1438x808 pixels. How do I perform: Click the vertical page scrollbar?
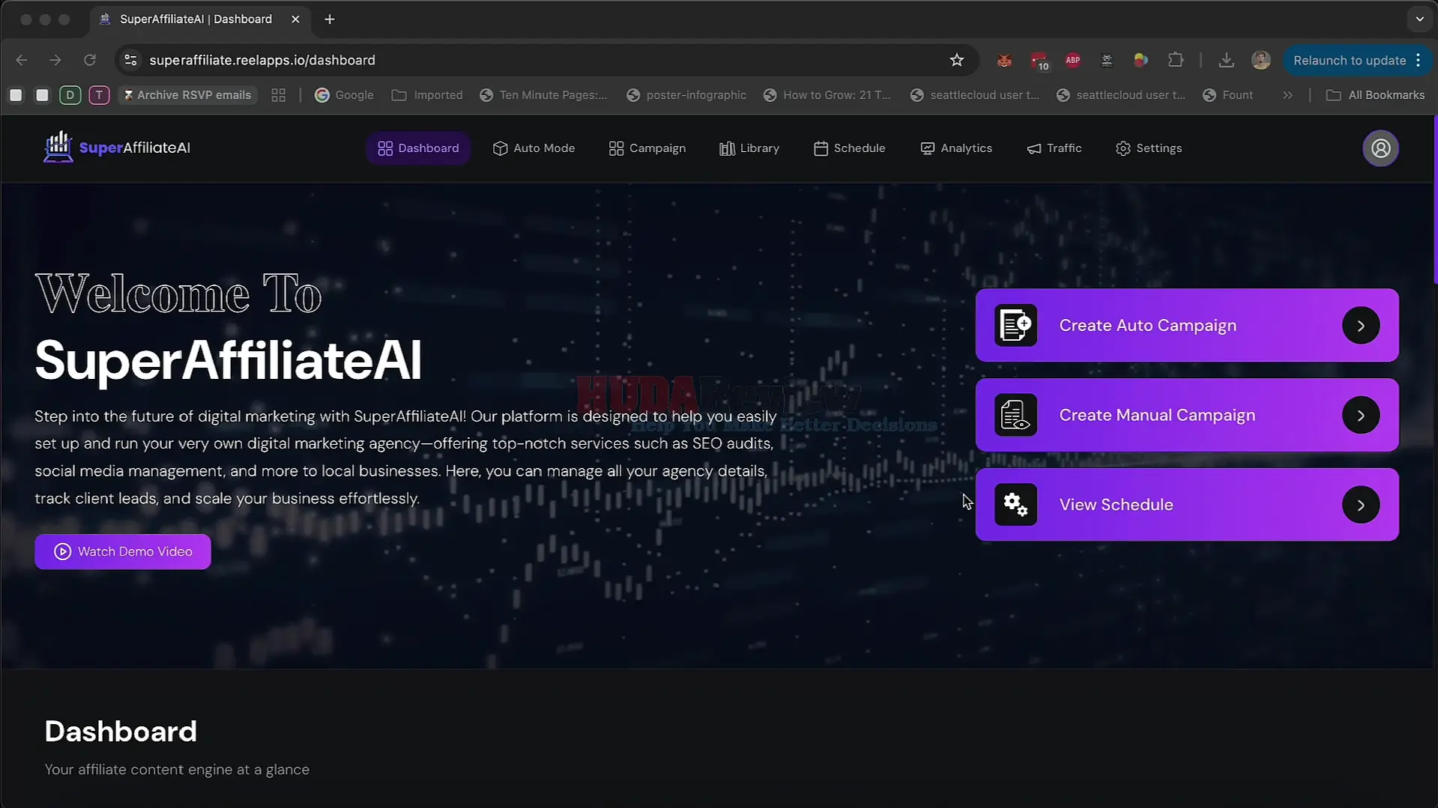1435,199
